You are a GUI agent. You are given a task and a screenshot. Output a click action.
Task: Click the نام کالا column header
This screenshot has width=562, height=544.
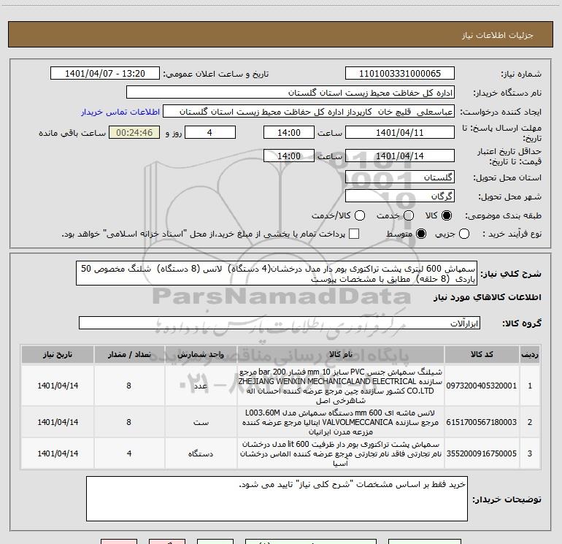coord(341,355)
